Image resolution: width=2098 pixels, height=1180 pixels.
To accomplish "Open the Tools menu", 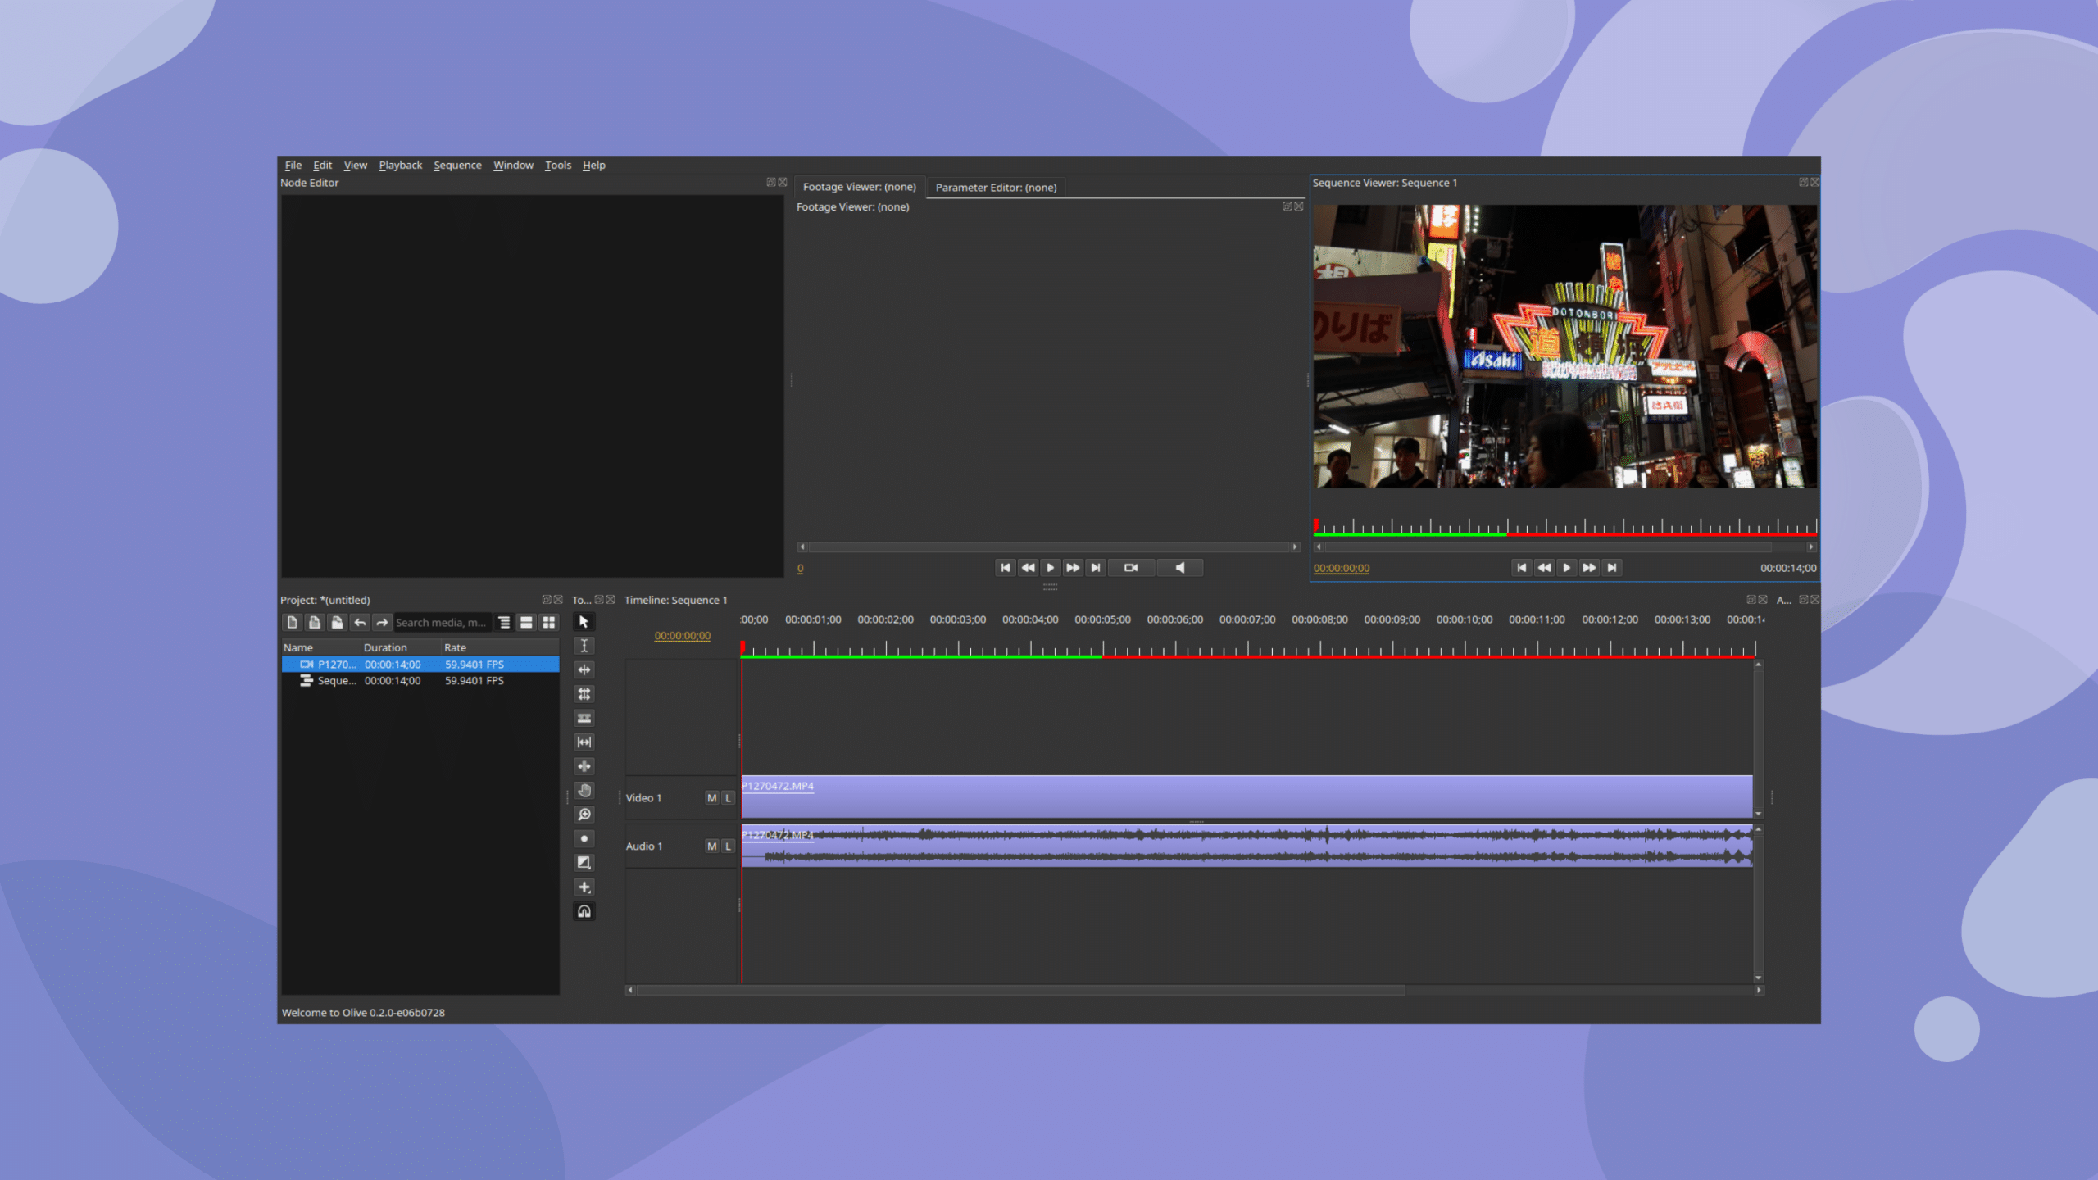I will click(558, 165).
